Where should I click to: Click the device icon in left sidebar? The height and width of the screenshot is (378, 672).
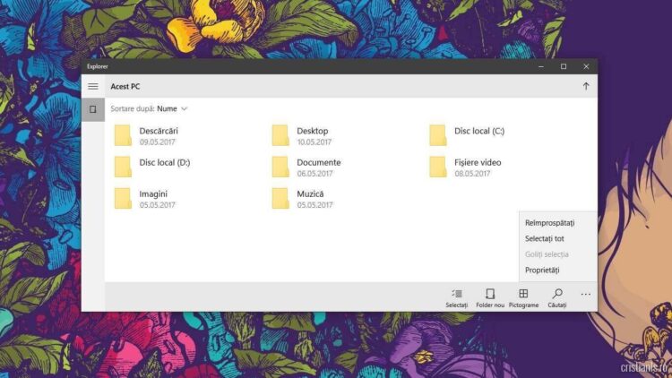pyautogui.click(x=92, y=109)
